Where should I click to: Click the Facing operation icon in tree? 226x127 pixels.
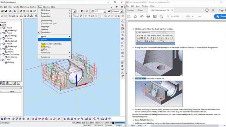[6, 52]
